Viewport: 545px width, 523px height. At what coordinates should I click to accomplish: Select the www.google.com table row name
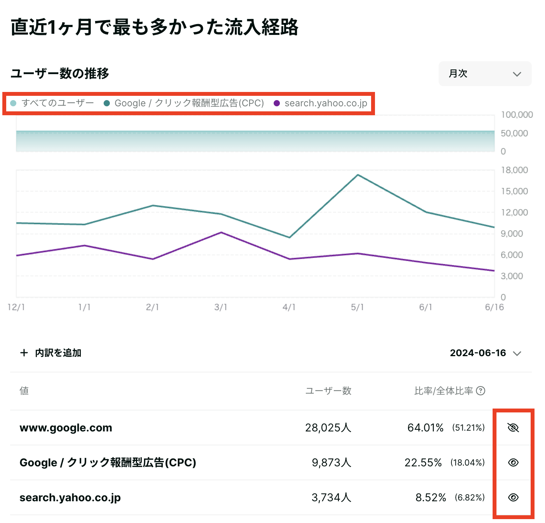(66, 428)
